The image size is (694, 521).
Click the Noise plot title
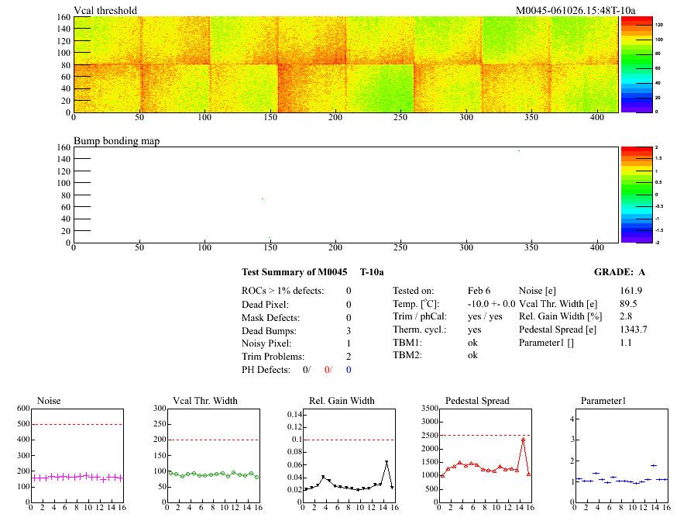[x=49, y=401]
